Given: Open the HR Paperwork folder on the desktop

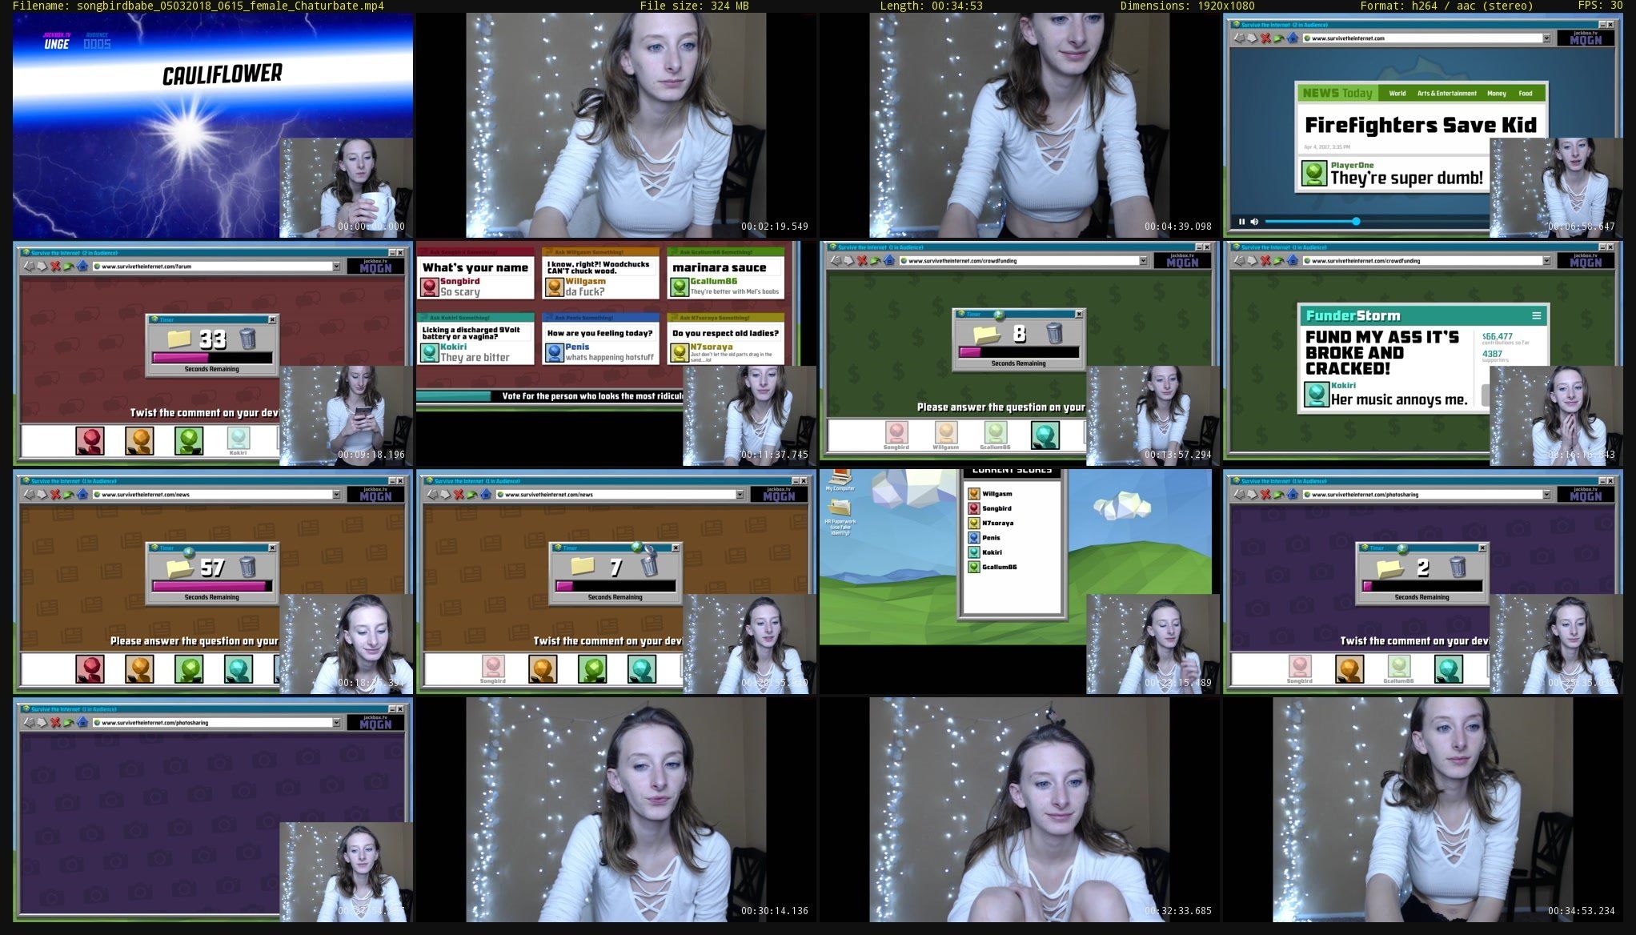Looking at the screenshot, I should click(x=840, y=508).
